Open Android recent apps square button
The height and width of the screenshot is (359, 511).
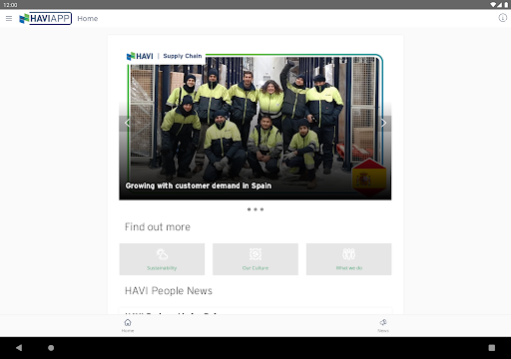(492, 348)
